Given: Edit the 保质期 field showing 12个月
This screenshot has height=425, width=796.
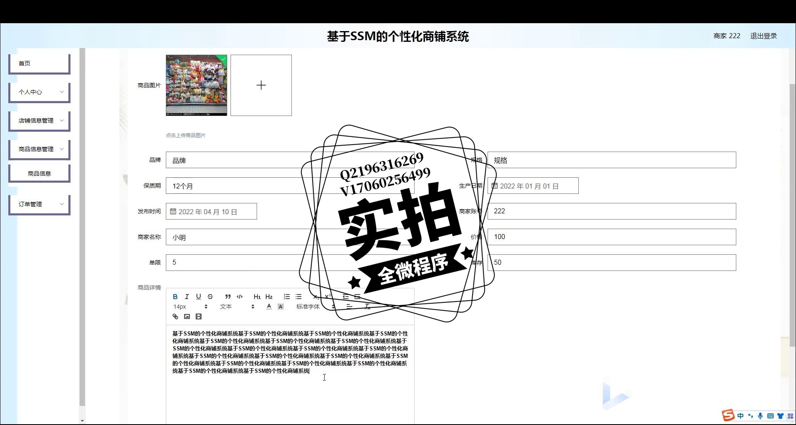Looking at the screenshot, I should pos(290,186).
